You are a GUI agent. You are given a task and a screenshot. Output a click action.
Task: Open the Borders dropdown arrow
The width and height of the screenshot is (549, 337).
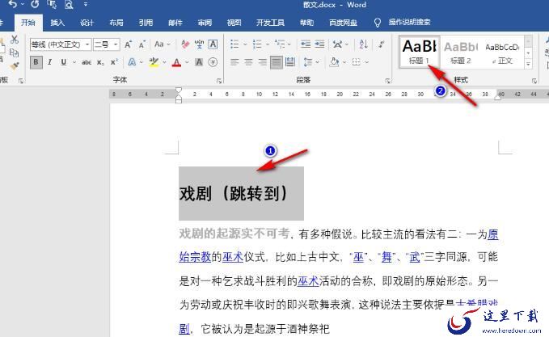[x=366, y=62]
